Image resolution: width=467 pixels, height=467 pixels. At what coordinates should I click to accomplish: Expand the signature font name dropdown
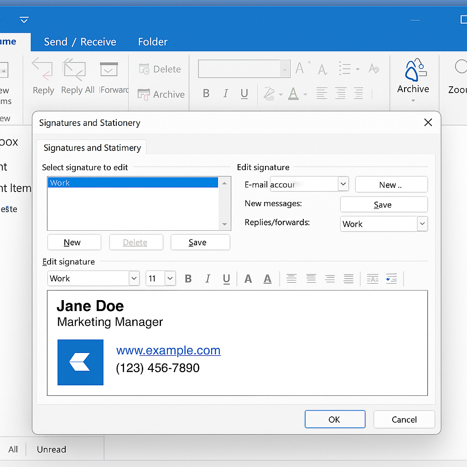[134, 278]
